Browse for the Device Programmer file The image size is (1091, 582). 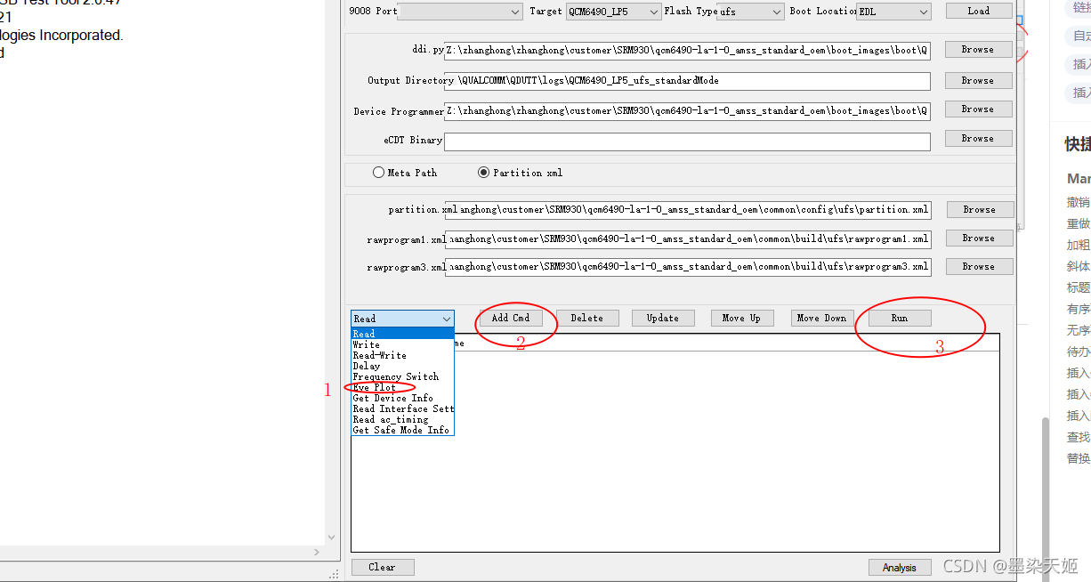[x=978, y=109]
